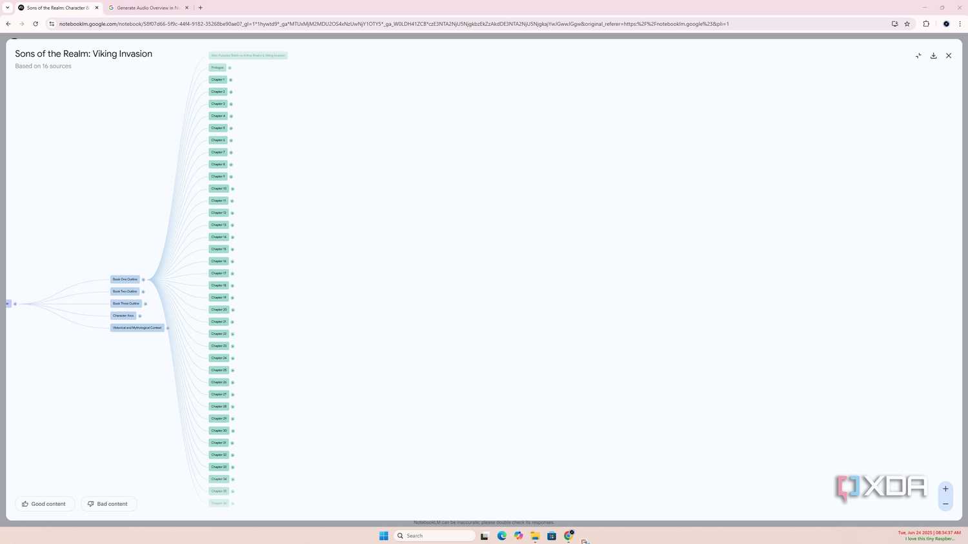This screenshot has height=544, width=968.
Task: Close the mind map view
Action: (949, 55)
